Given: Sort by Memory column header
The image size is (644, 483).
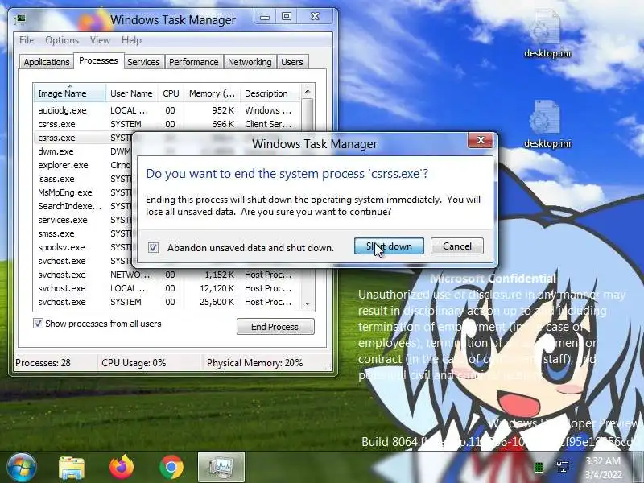Looking at the screenshot, I should [212, 93].
